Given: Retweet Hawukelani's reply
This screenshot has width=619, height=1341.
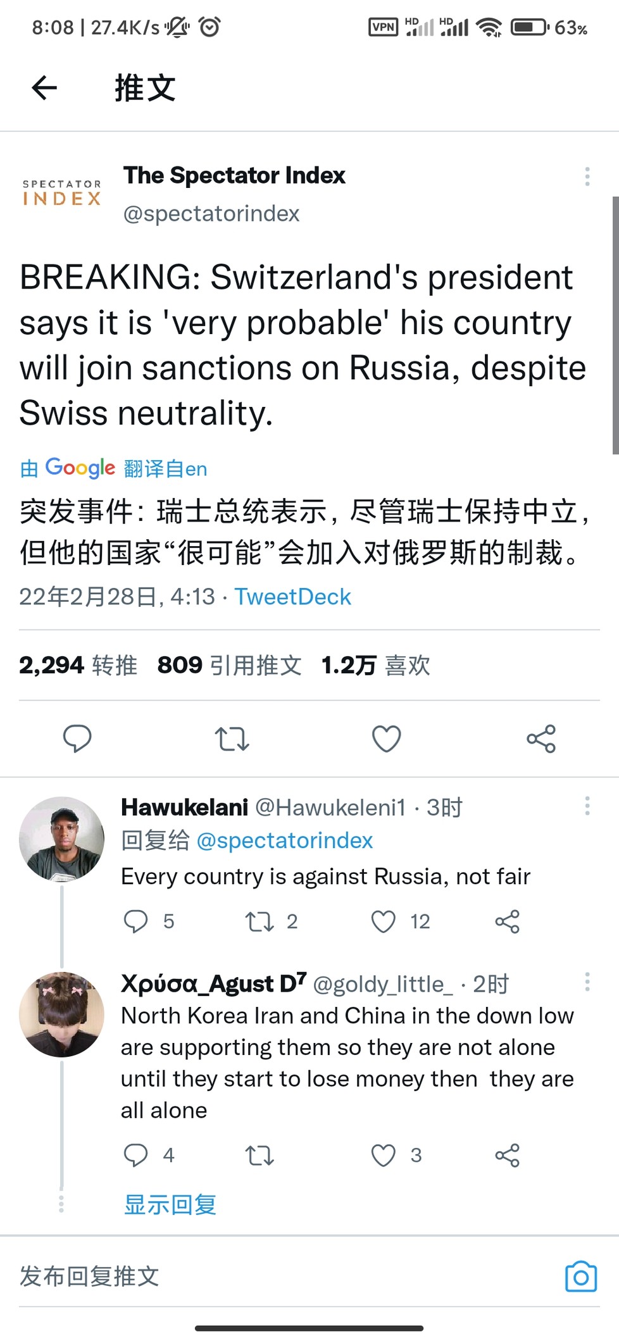Looking at the screenshot, I should pos(259,921).
